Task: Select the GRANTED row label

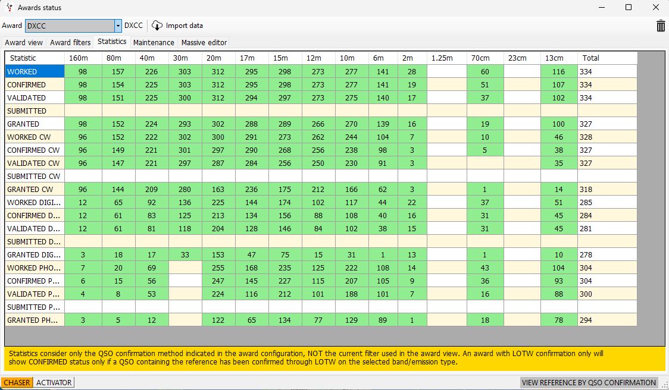Action: click(x=35, y=124)
